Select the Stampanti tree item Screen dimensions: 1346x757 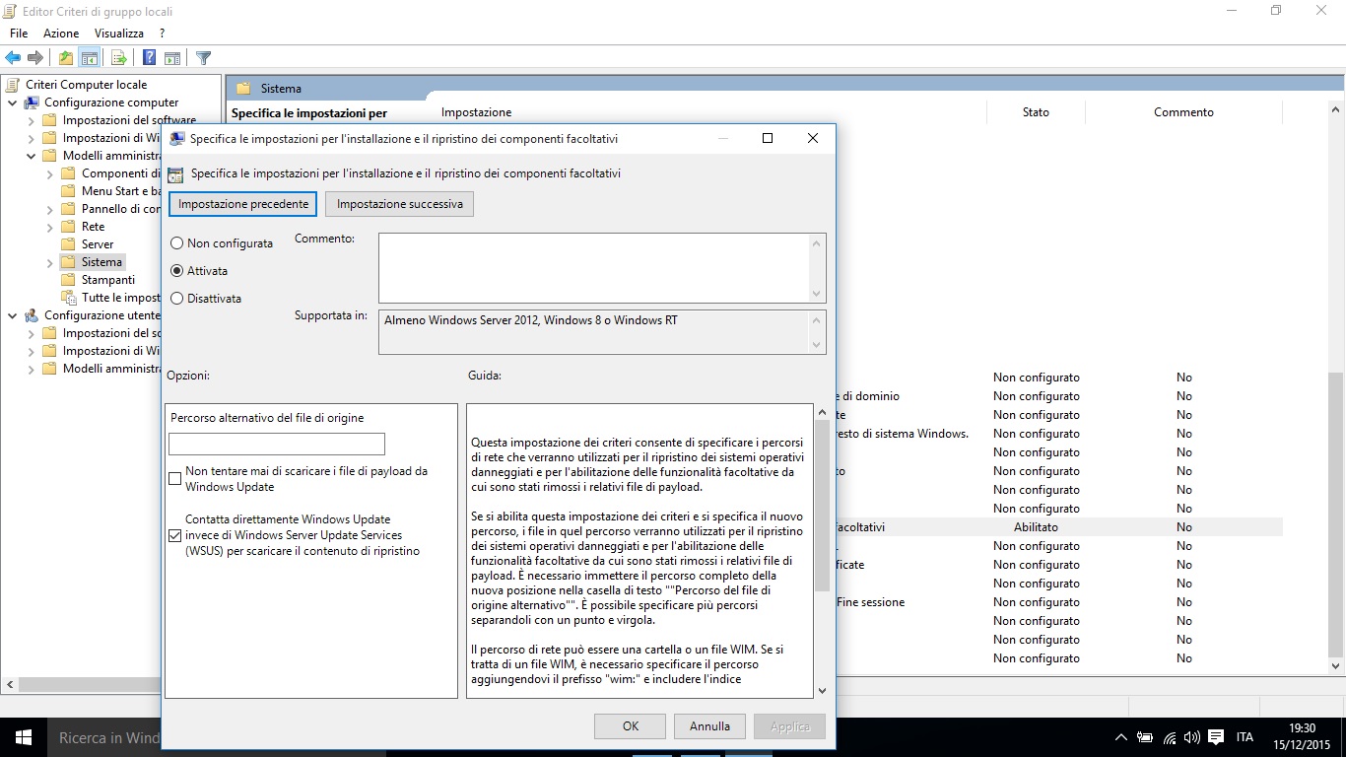coord(108,280)
